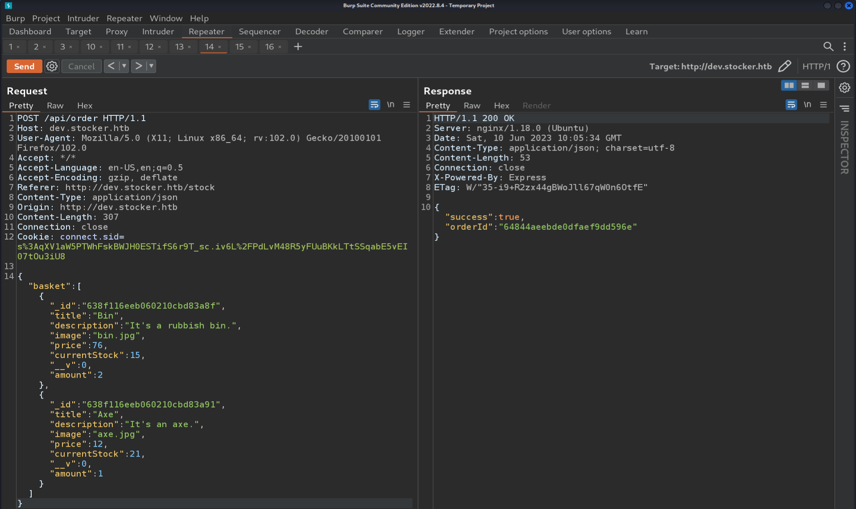Open the Logger tool tab
The height and width of the screenshot is (509, 856).
click(410, 32)
